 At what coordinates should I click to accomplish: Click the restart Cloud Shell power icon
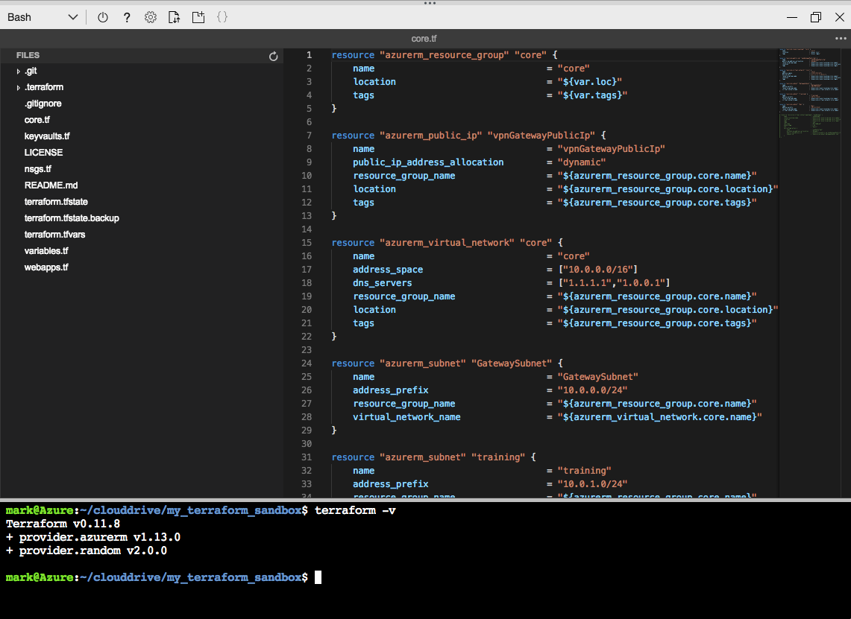[x=103, y=17]
